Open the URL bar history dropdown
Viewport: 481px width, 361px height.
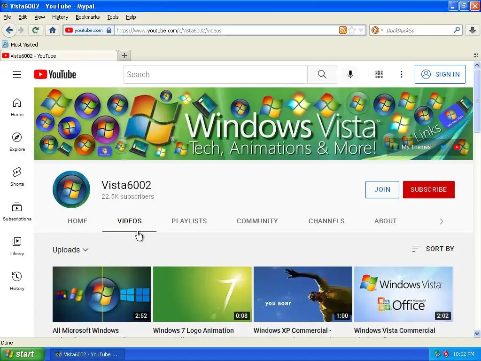pyautogui.click(x=361, y=30)
